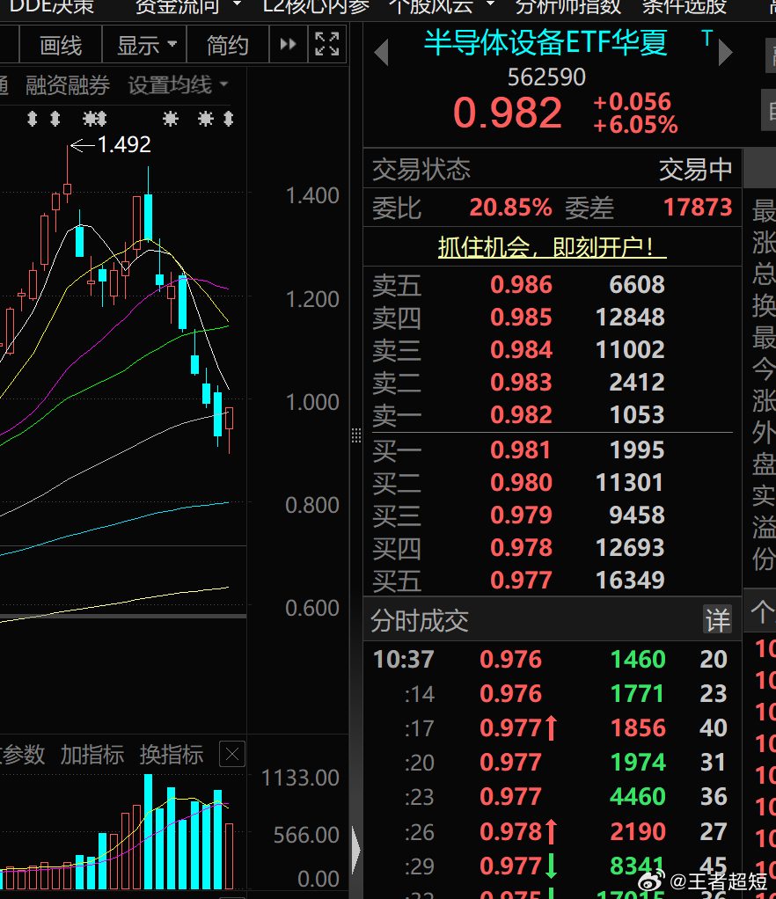Viewport: 776px width, 899px height.
Task: Click the current price 0.982
Action: (x=508, y=113)
